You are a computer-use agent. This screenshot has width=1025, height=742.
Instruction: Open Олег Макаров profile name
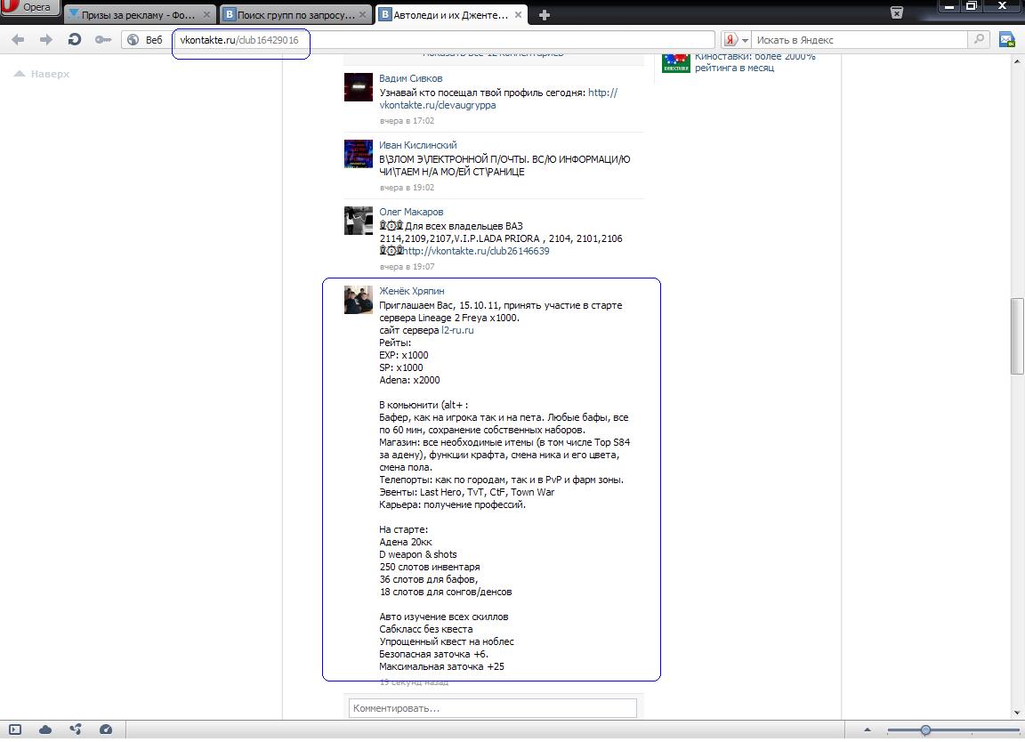[x=411, y=212]
